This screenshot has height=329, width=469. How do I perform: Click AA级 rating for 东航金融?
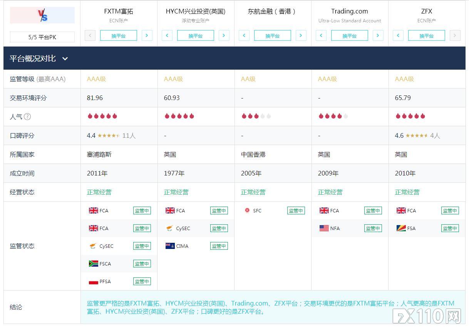pyautogui.click(x=248, y=79)
